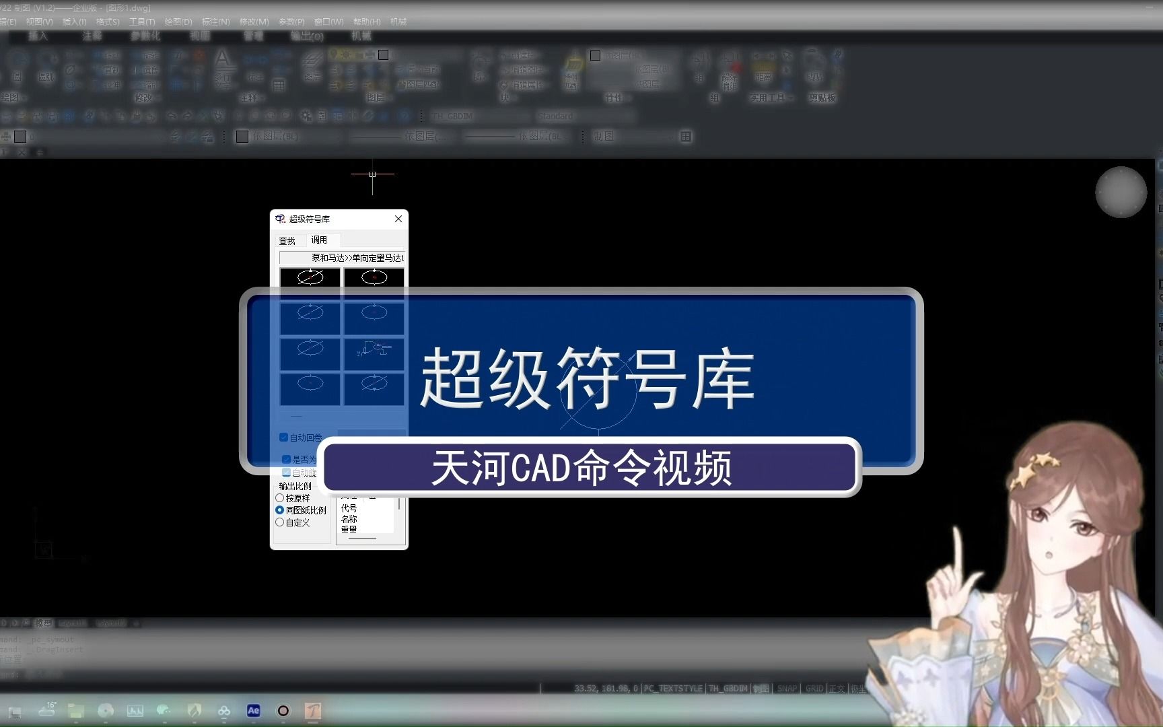The image size is (1163, 727).
Task: Open the TH_GBDIM dimension style dropdown
Action: click(x=480, y=116)
